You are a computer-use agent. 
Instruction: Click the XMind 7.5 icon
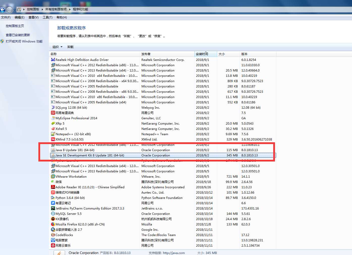[x=53, y=139]
